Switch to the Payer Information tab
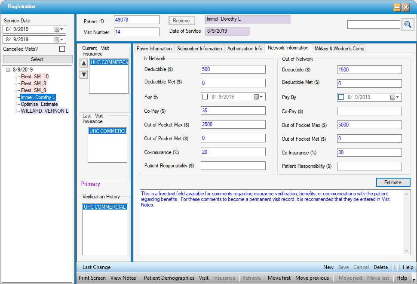The image size is (417, 284). 154,49
